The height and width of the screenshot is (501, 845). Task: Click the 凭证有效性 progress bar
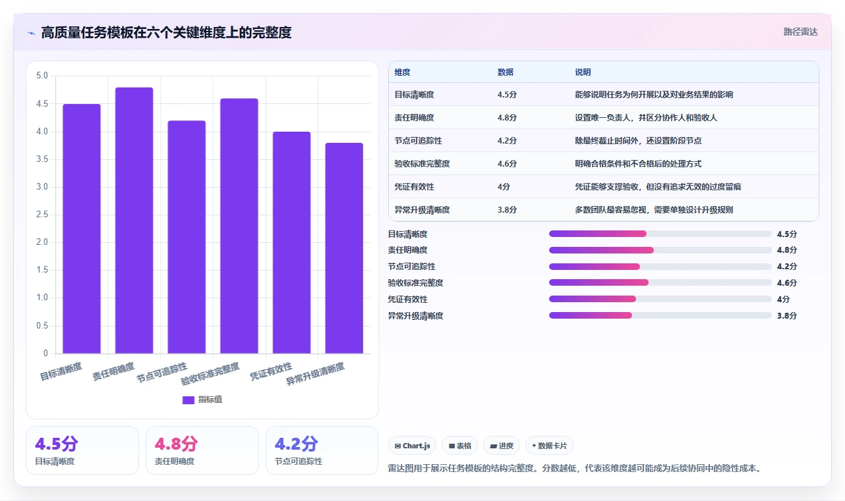pos(660,299)
